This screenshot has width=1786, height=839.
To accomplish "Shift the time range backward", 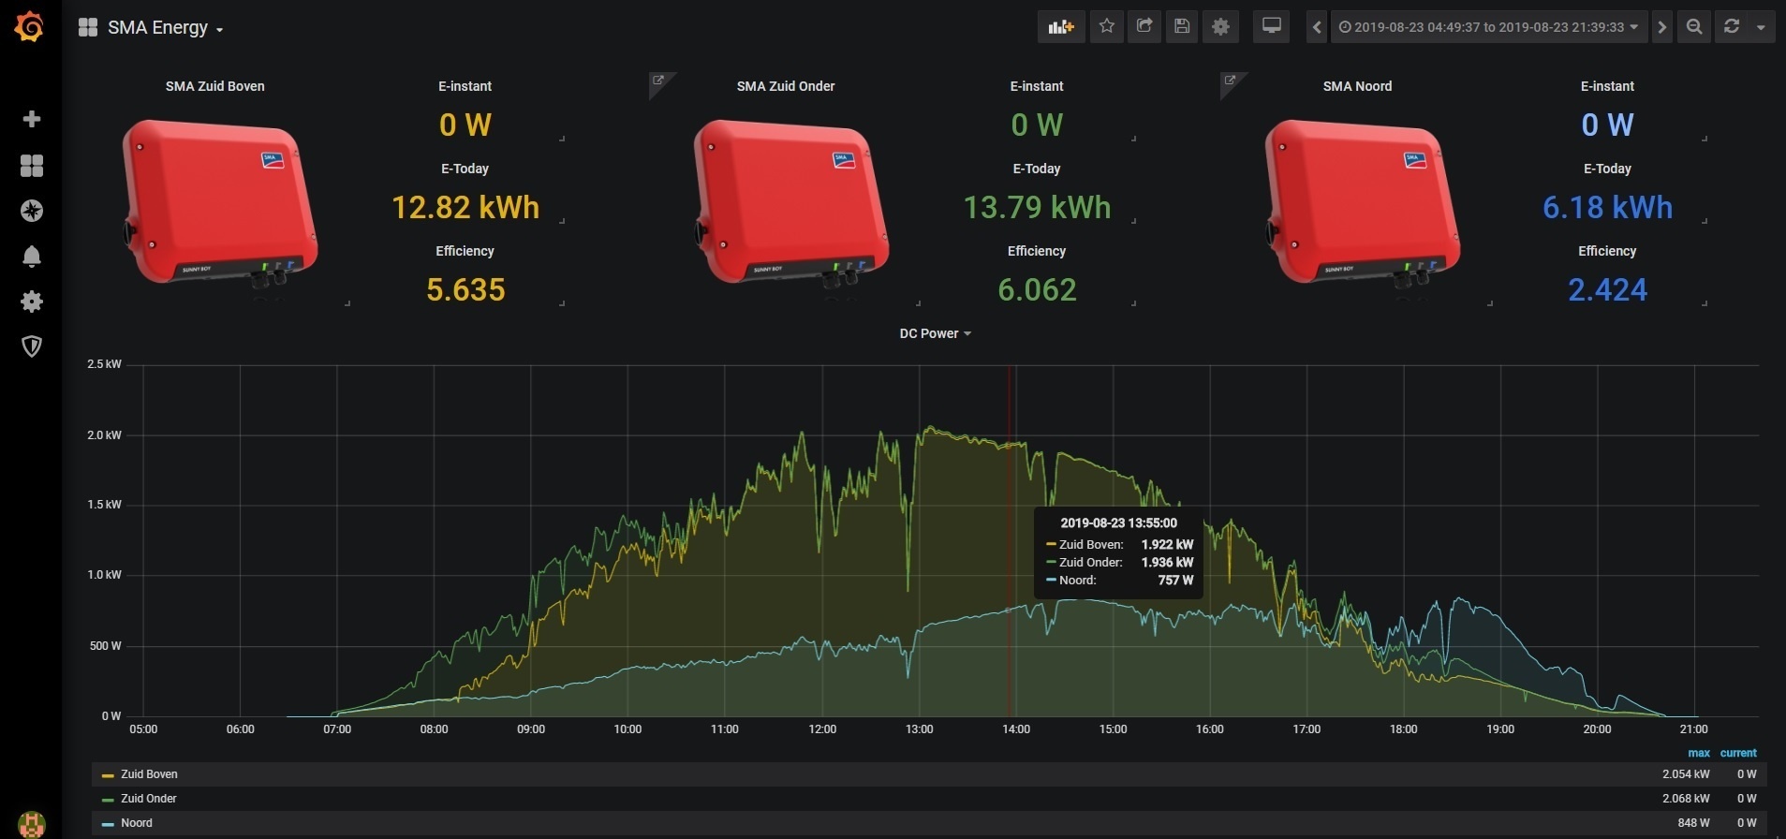I will coord(1317,27).
